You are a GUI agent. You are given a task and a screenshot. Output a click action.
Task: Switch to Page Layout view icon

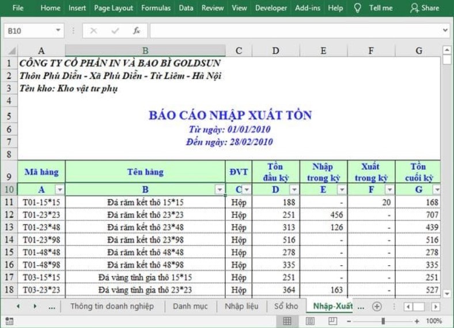click(x=310, y=321)
